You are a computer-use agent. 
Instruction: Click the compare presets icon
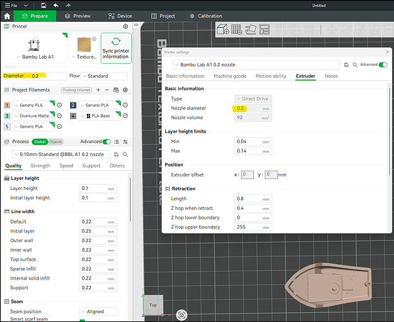pos(125,142)
